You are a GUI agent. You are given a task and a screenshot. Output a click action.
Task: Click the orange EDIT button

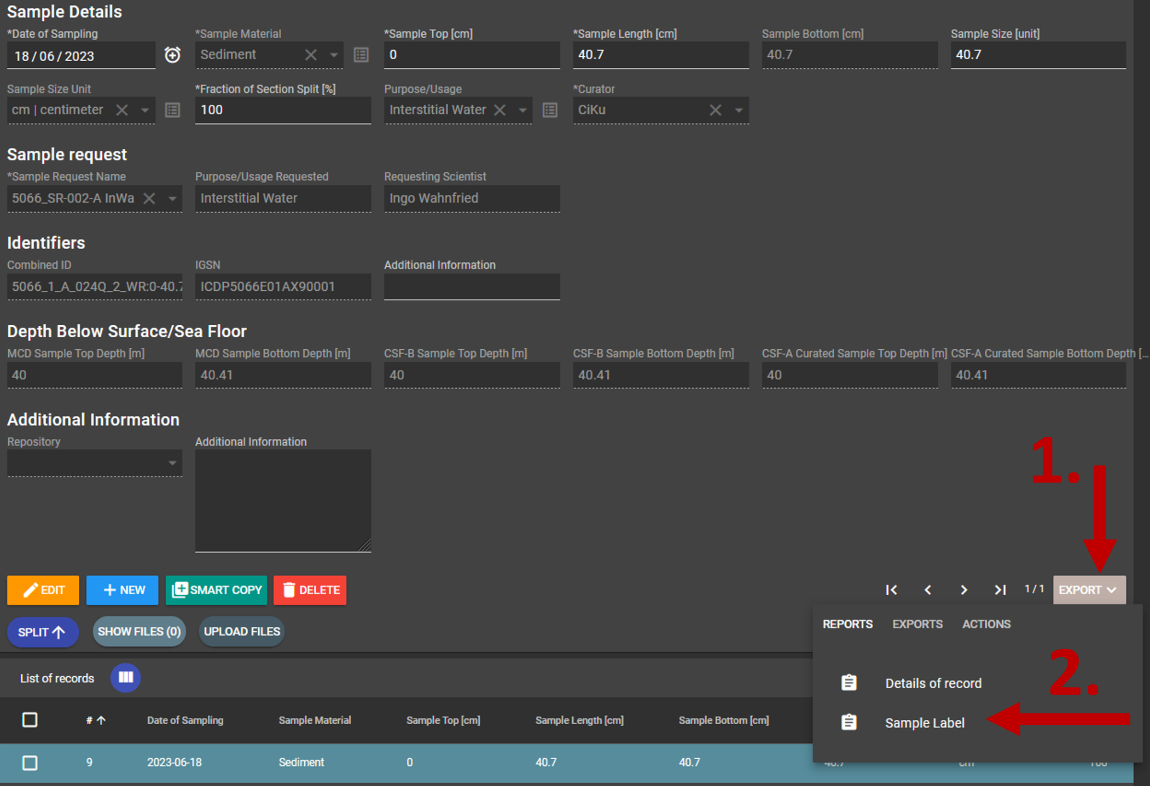pyautogui.click(x=43, y=590)
